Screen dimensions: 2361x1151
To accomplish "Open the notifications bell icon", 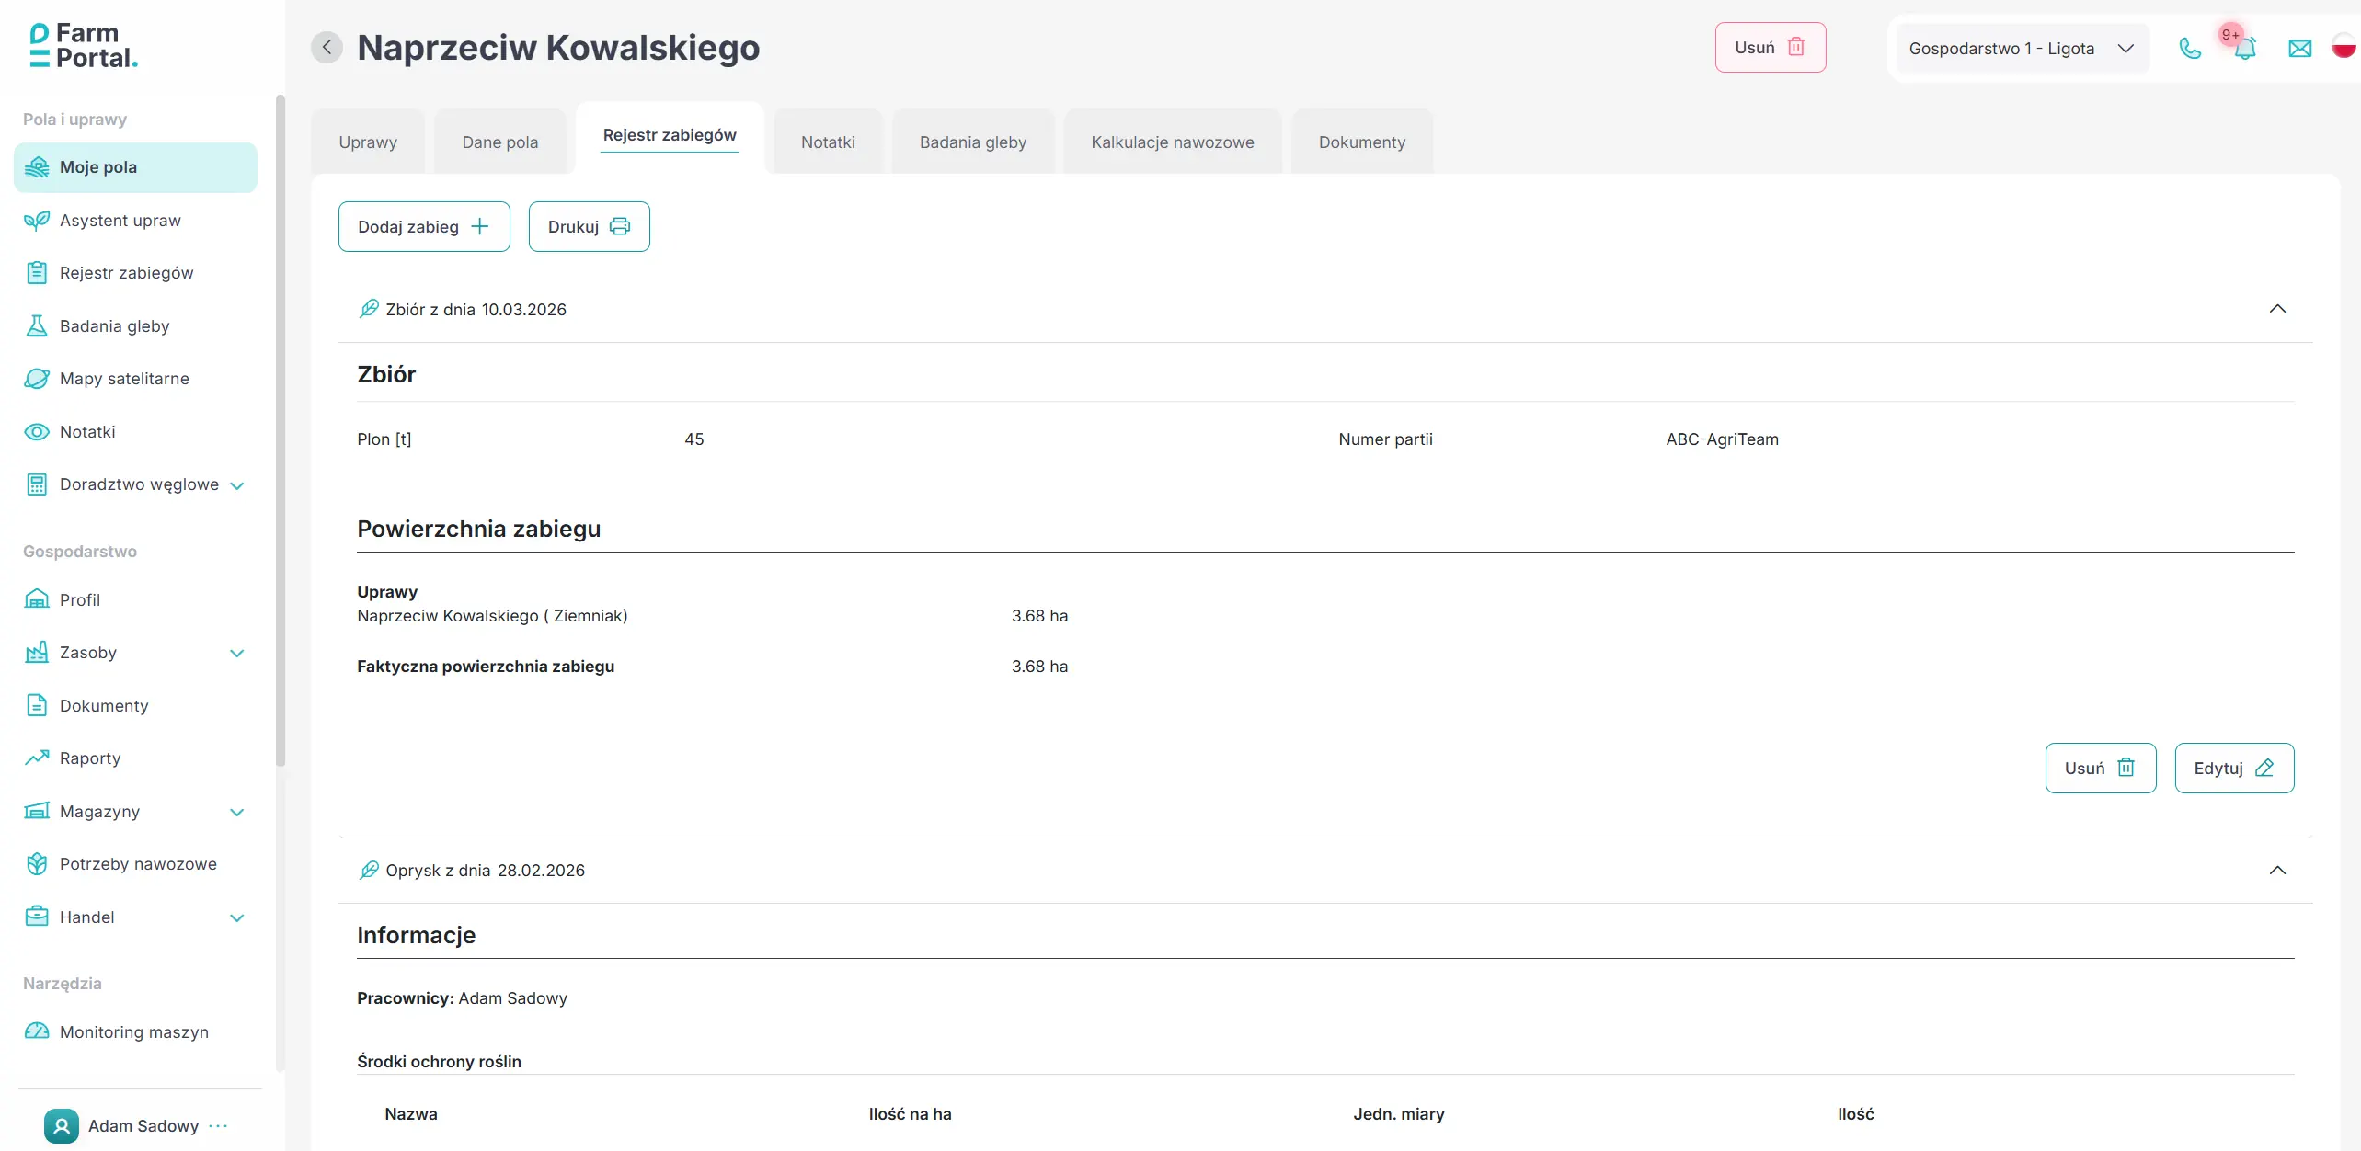I will (2245, 49).
